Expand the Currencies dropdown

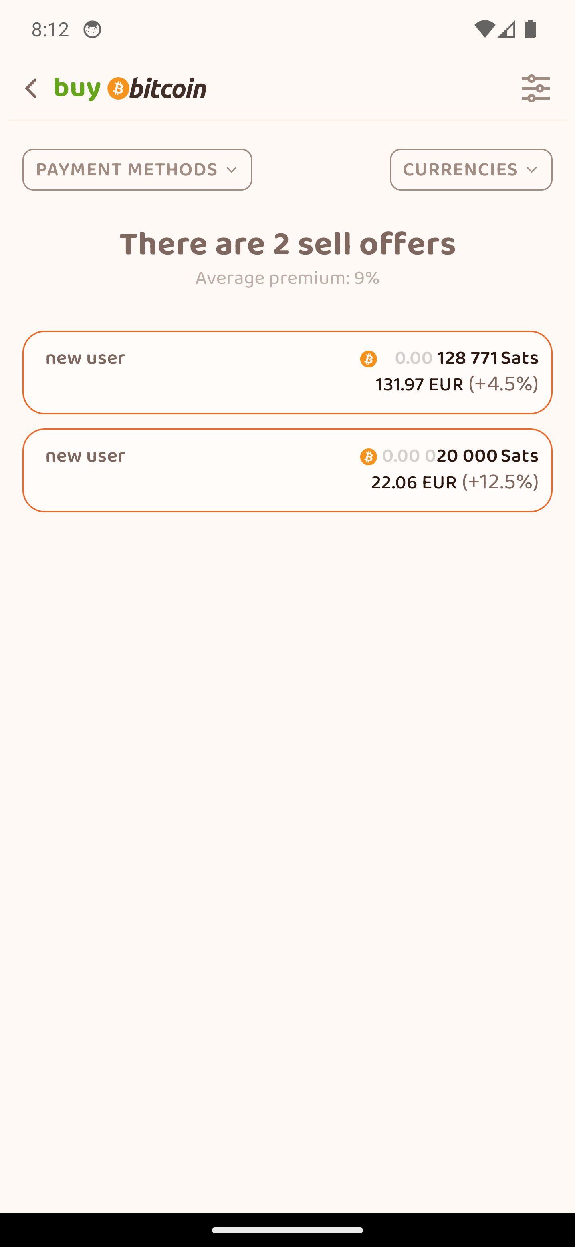[470, 169]
